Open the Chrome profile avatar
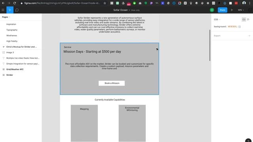Image resolution: width=253 pixels, height=142 pixels. pyautogui.click(x=244, y=3)
